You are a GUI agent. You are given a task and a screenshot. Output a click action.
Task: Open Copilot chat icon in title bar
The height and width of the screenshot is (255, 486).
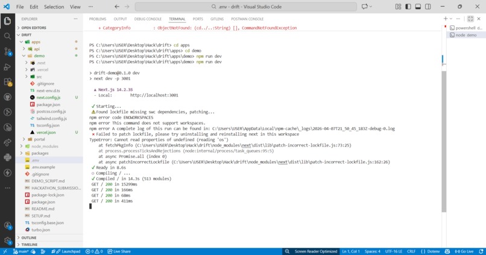click(364, 7)
